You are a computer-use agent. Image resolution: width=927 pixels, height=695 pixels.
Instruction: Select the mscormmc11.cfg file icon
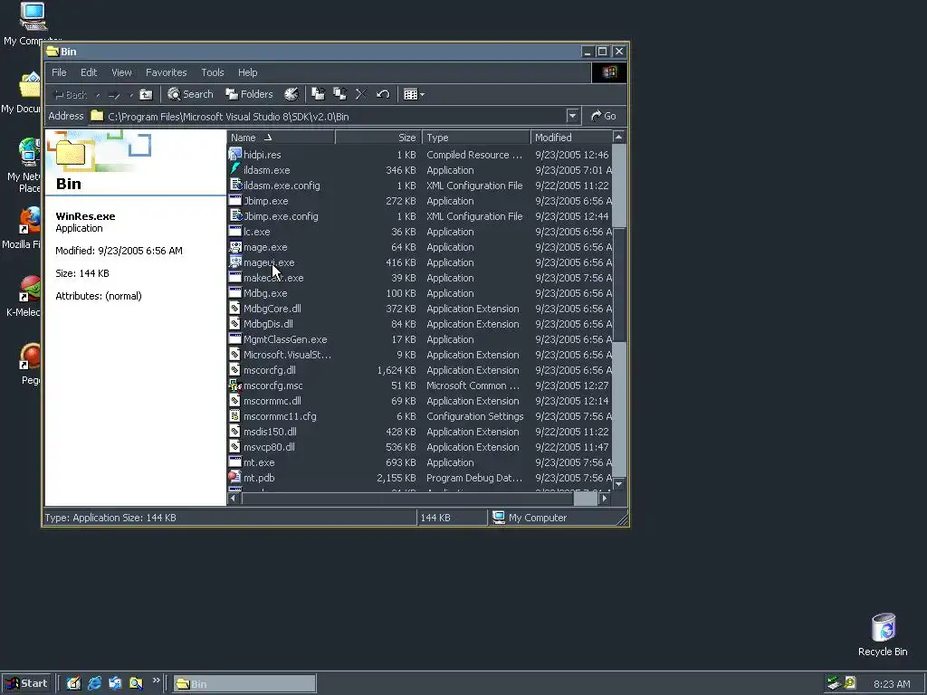pos(234,416)
